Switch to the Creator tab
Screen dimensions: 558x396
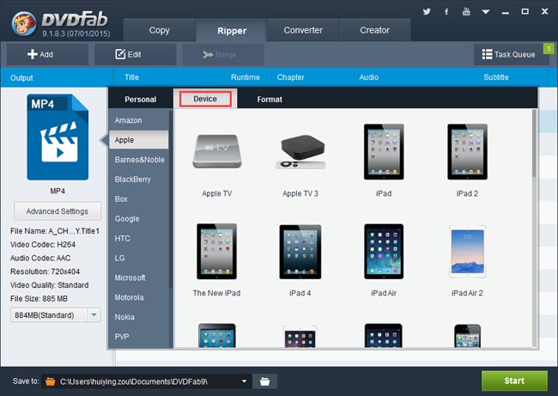[x=375, y=31]
